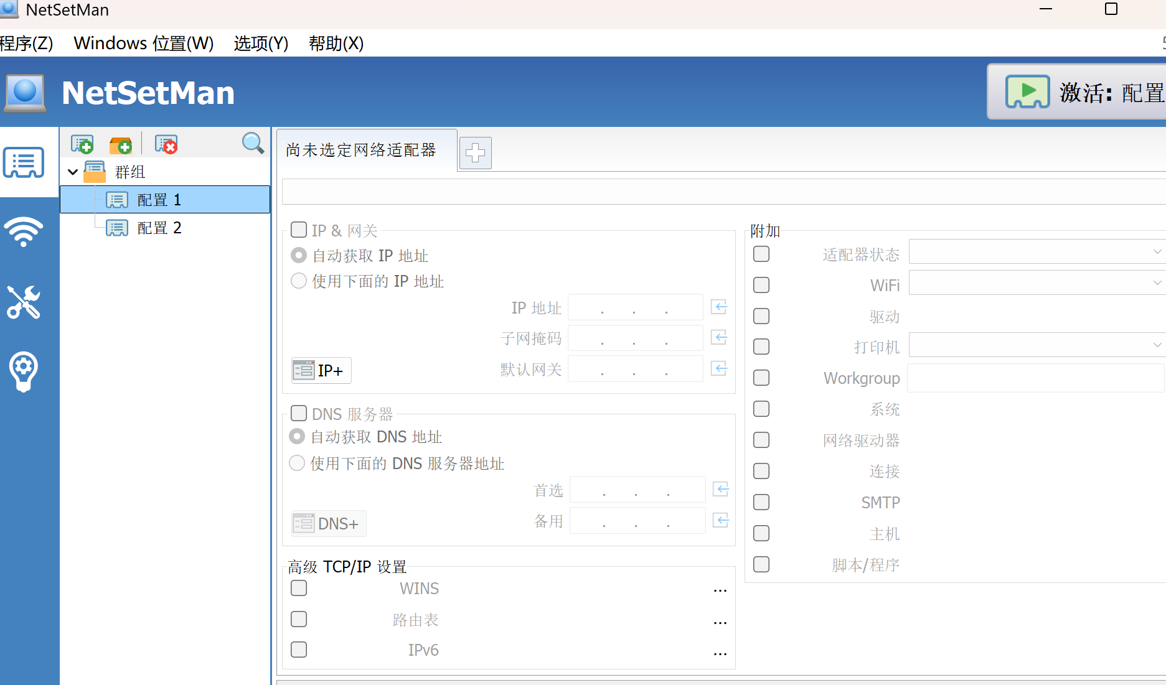Tick the 主机 checkbox
Image resolution: width=1166 pixels, height=685 pixels.
click(x=761, y=533)
